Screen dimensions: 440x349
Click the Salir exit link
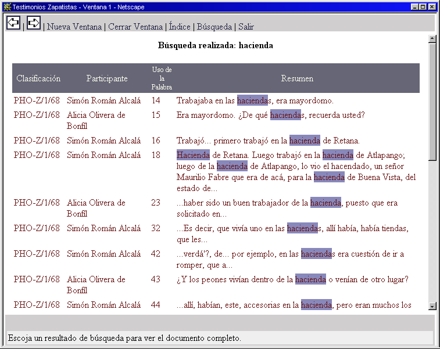coord(246,27)
